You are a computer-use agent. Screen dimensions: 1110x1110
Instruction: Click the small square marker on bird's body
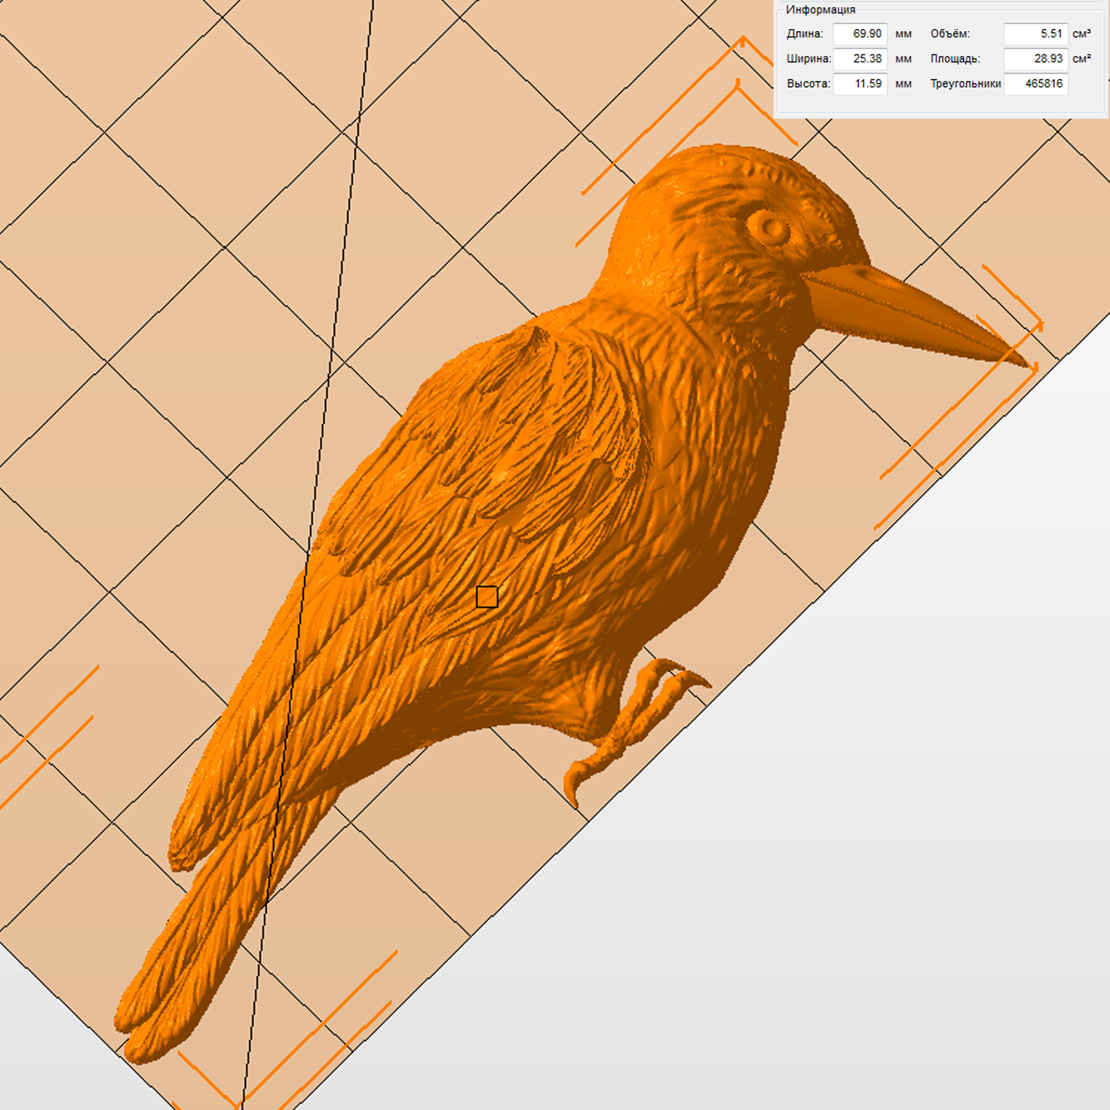click(x=487, y=597)
